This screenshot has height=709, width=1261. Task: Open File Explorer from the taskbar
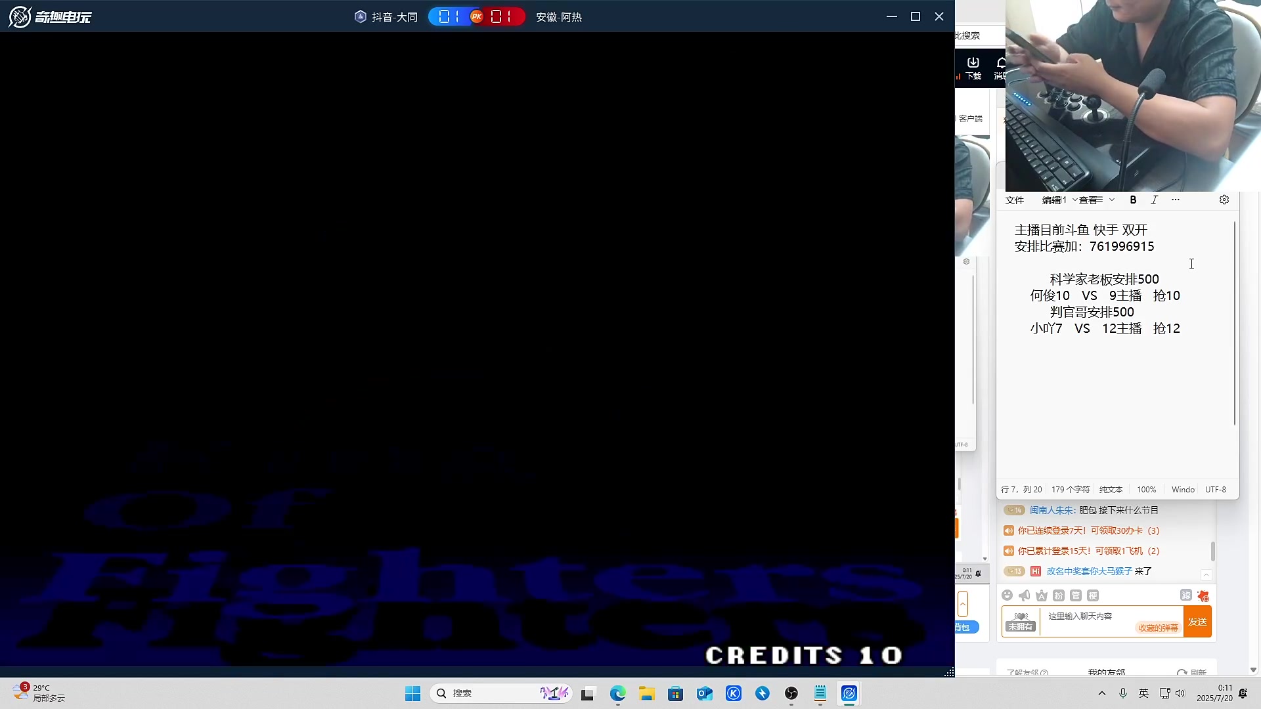647,693
